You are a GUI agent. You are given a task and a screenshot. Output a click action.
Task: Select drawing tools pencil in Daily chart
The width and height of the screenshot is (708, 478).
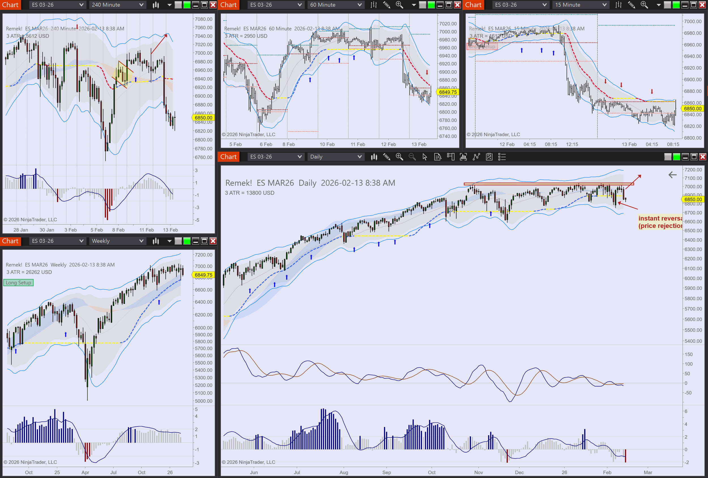pos(387,157)
